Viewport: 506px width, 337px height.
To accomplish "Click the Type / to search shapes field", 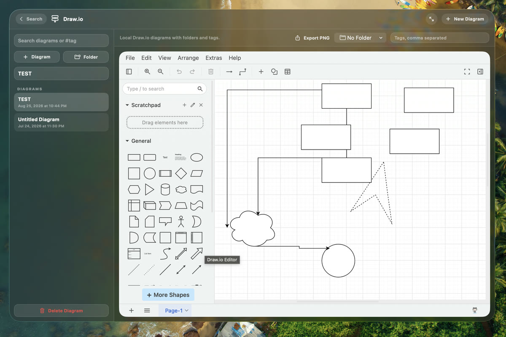I will tap(164, 89).
